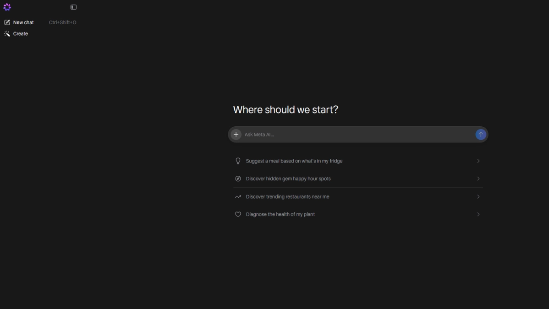Screen dimensions: 549x309
Task: Select the New chat text label
Action: tap(23, 22)
